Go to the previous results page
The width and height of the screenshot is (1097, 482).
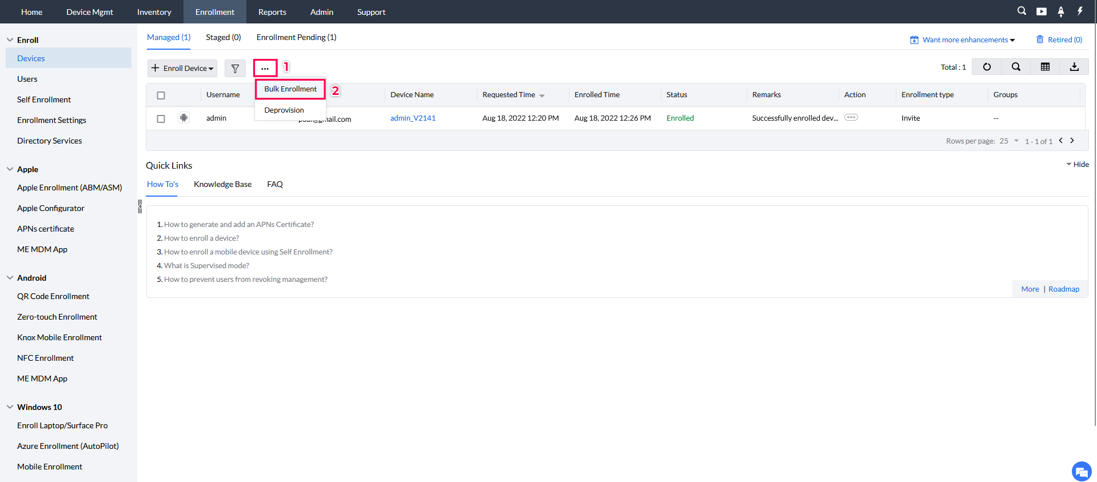[x=1061, y=141]
